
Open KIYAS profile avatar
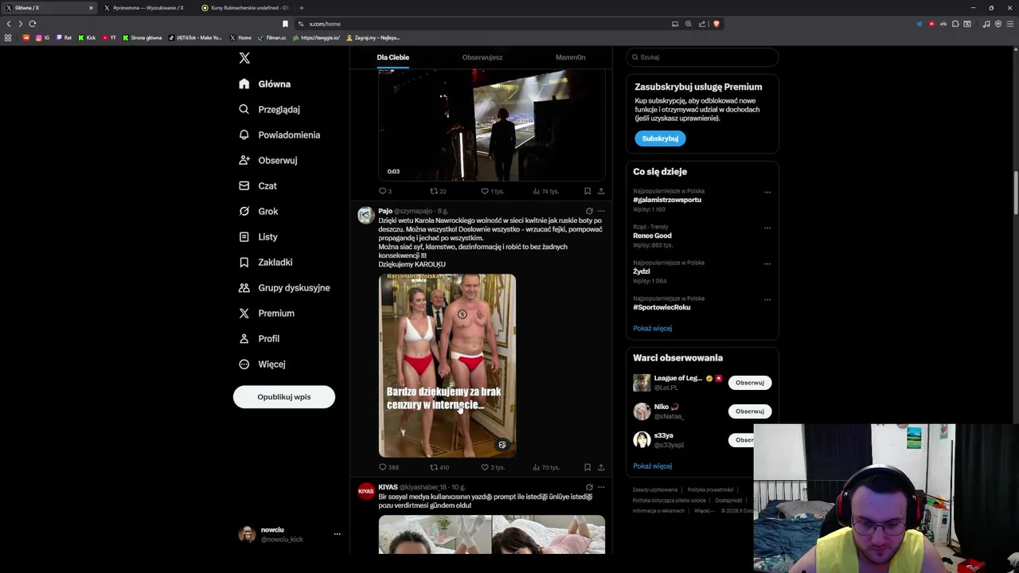point(366,491)
